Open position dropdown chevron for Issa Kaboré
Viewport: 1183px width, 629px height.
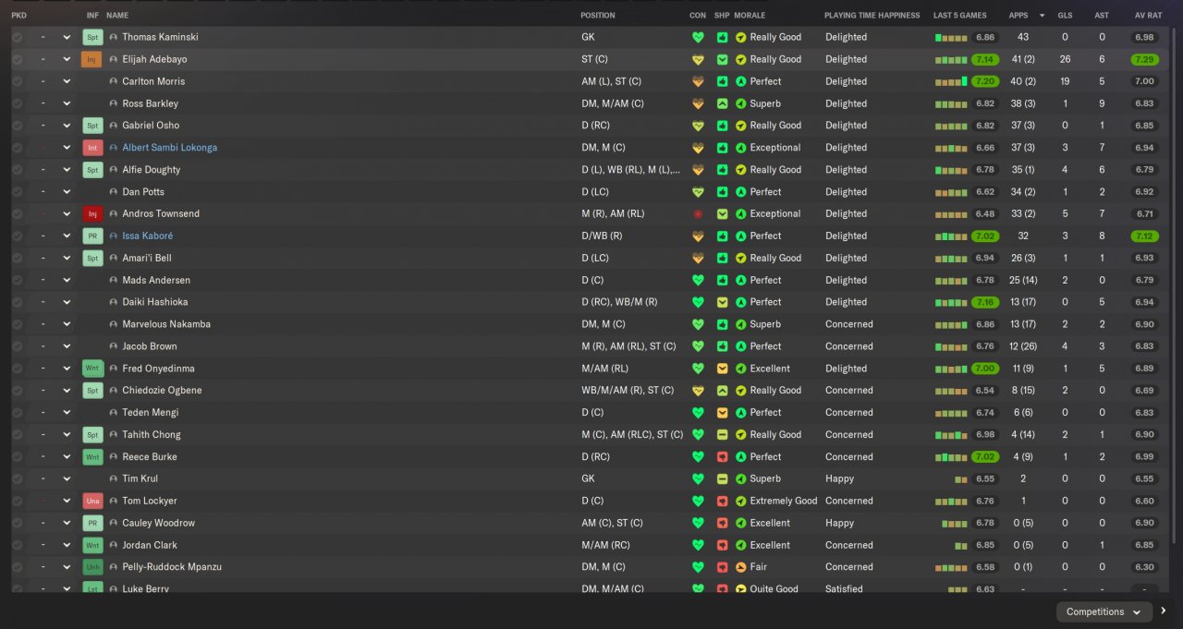(x=67, y=236)
